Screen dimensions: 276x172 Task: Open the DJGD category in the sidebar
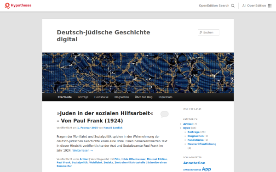pos(187,128)
